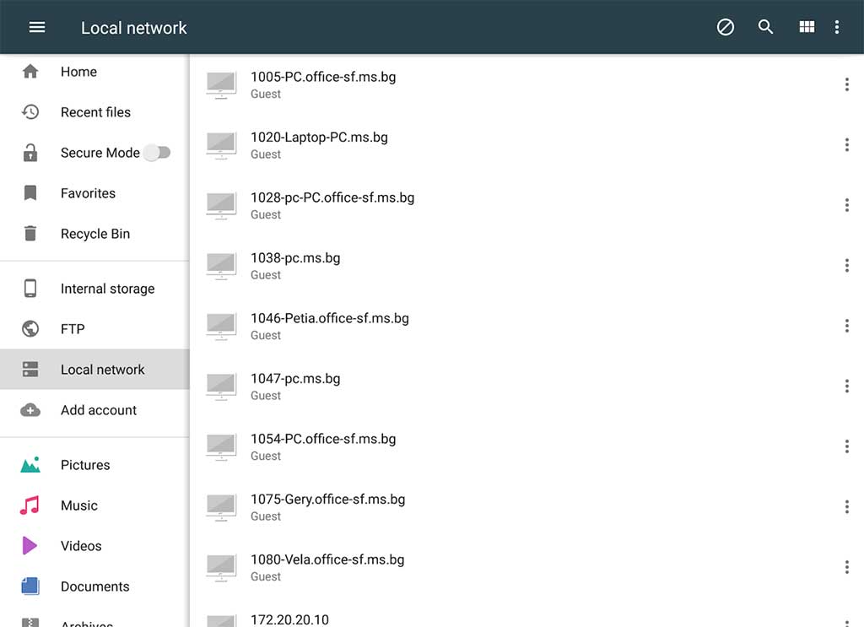Open 1038-pc.ms.bg computer
Screen dimensions: 864x627
(526, 266)
